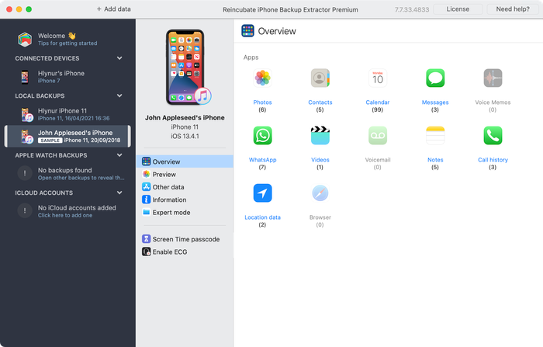543x347 pixels.
Task: Select the Overview menu item
Action: click(185, 161)
